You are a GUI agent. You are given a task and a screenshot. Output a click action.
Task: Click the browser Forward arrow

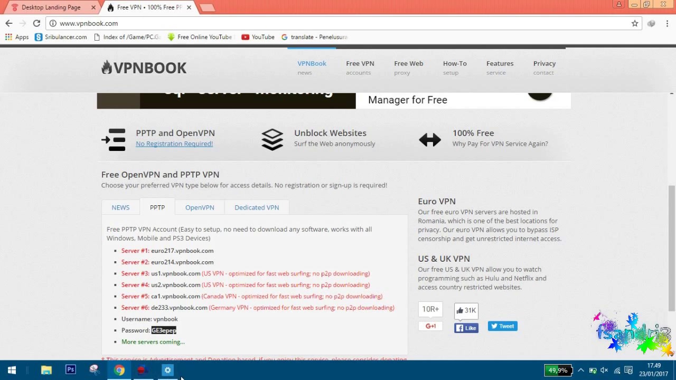coord(23,23)
